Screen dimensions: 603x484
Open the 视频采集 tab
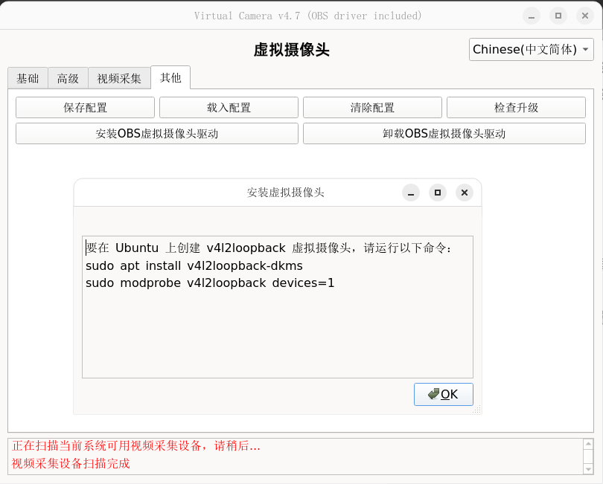119,78
